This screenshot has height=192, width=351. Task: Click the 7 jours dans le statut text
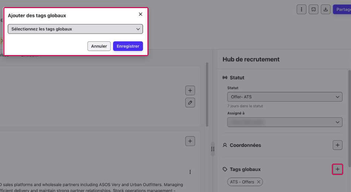[x=245, y=106]
